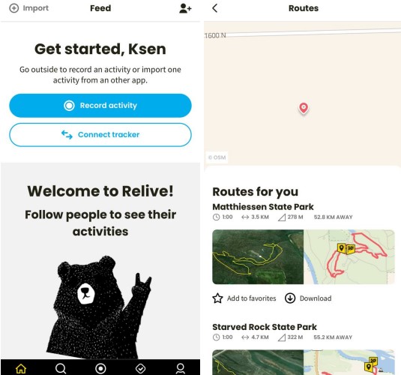Tap the waving bear illustration
The image size is (401, 375).
click(100, 307)
